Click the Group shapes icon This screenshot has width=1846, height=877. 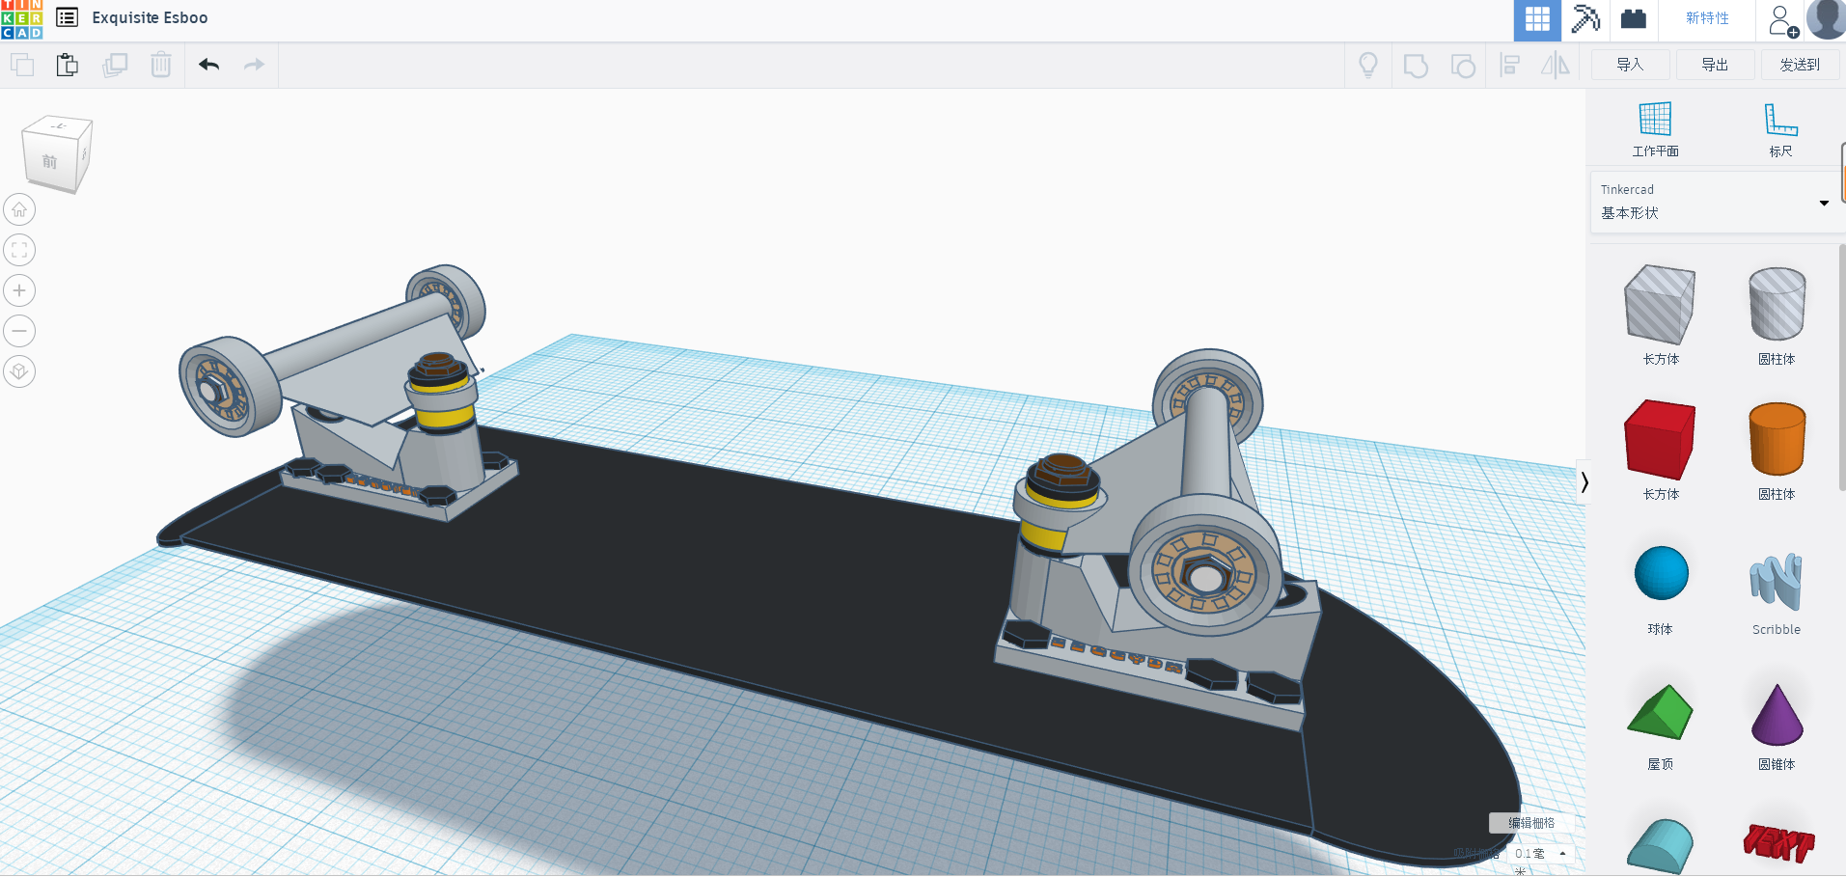point(1416,66)
